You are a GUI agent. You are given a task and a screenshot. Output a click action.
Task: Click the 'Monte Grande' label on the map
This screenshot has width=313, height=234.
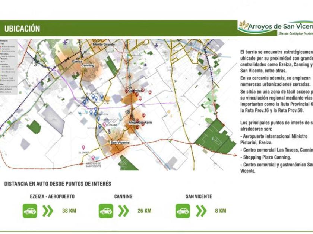(104, 44)
